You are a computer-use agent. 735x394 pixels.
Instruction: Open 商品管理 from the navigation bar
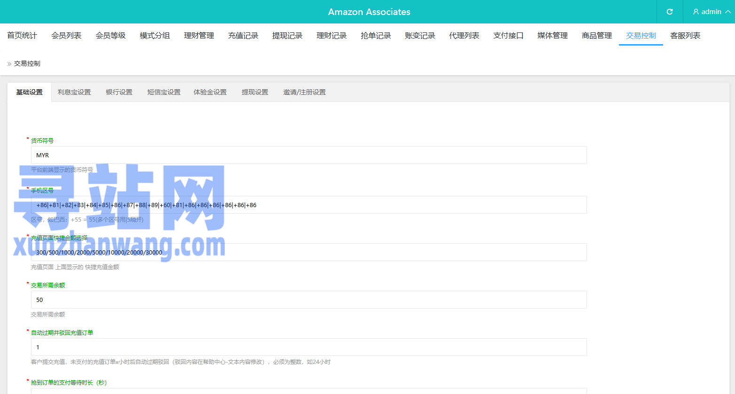[x=596, y=36]
